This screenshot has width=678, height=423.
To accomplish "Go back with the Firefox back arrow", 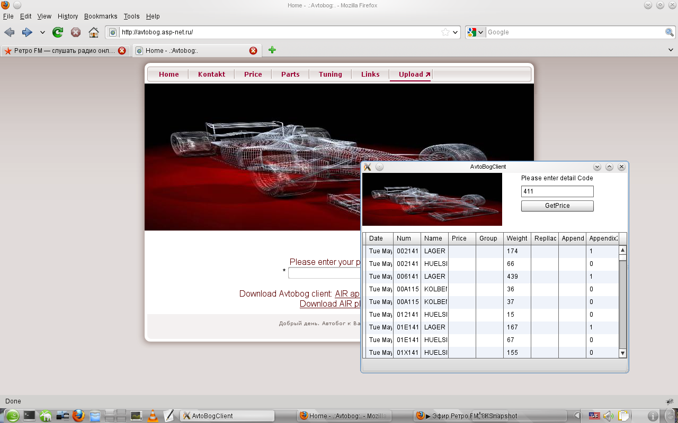I will pos(9,32).
